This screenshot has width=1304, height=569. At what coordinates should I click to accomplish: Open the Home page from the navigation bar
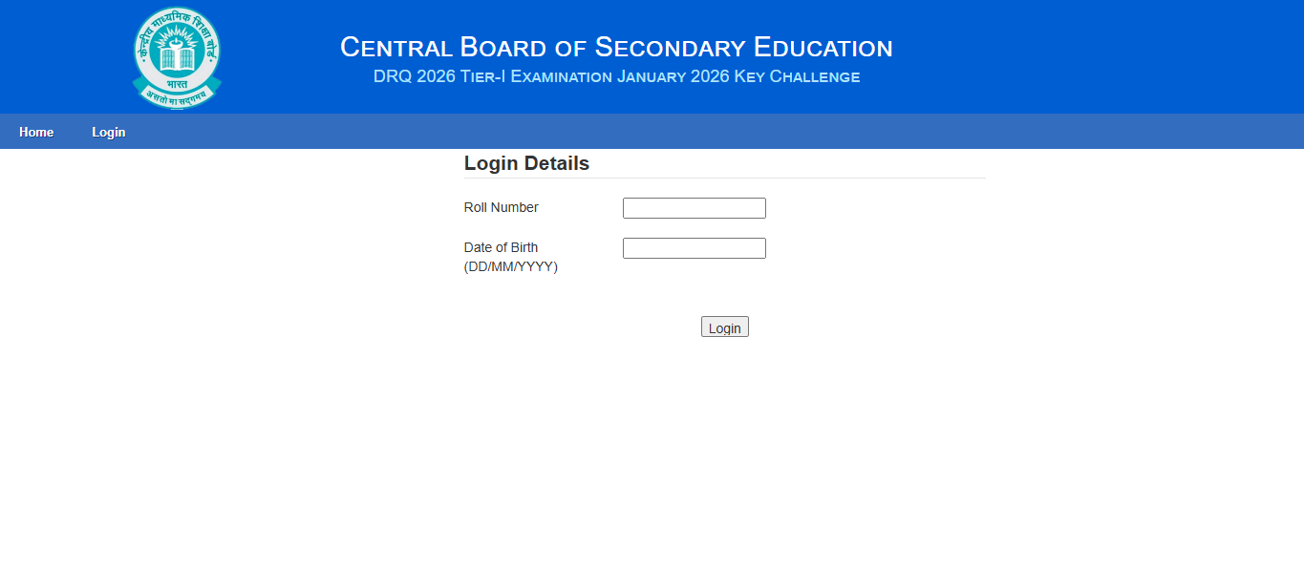[x=35, y=132]
